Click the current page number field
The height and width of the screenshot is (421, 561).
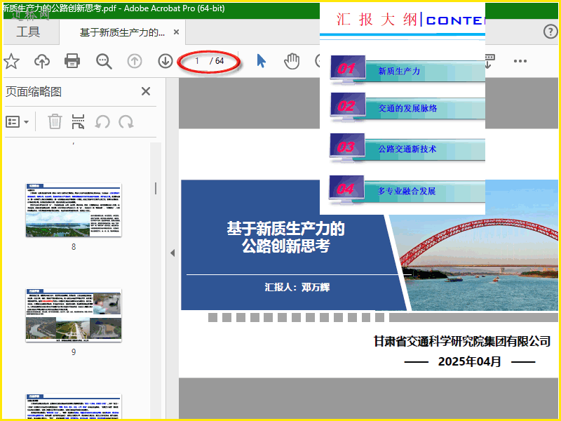(197, 61)
